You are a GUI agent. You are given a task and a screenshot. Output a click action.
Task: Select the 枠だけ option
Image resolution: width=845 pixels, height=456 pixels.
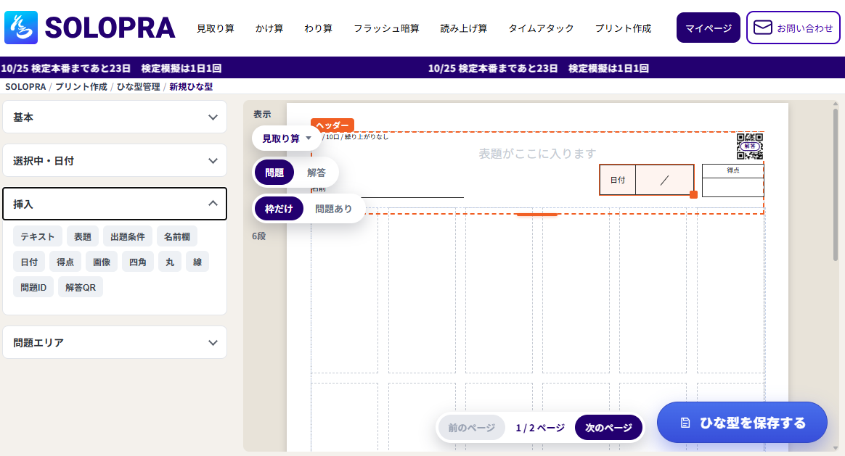pyautogui.click(x=279, y=209)
